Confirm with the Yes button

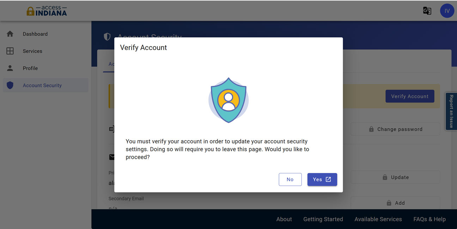coord(322,179)
